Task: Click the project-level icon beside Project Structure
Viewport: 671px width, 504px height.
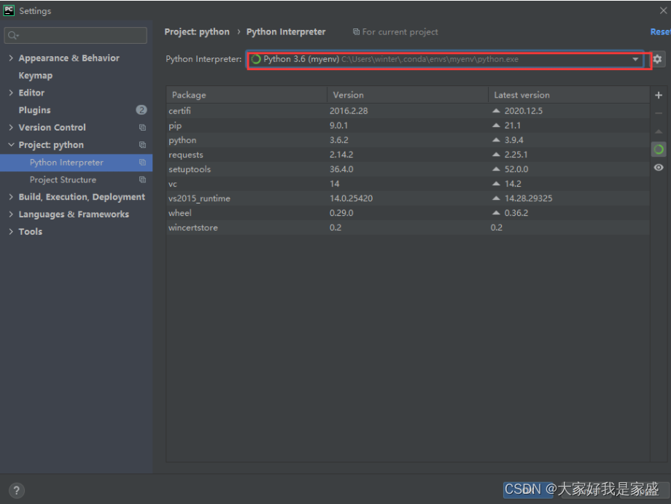Action: click(x=142, y=179)
